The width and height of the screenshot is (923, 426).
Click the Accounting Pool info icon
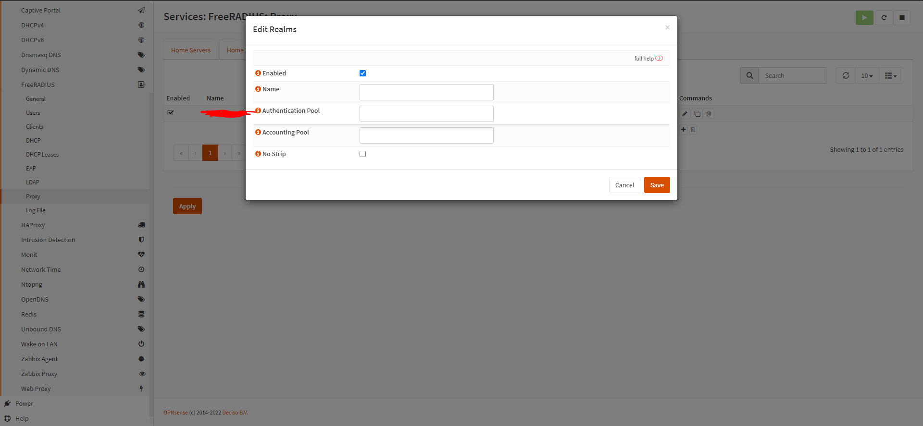click(258, 132)
